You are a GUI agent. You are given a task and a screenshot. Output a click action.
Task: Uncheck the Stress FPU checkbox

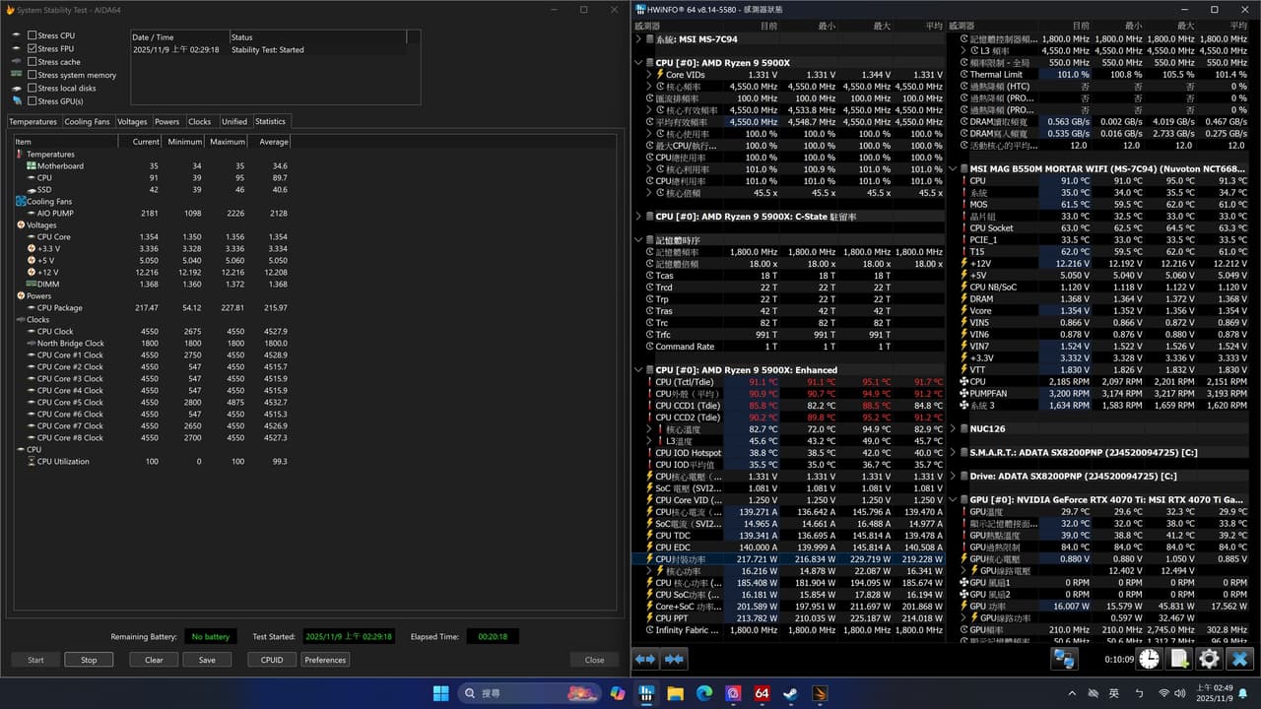pos(33,48)
